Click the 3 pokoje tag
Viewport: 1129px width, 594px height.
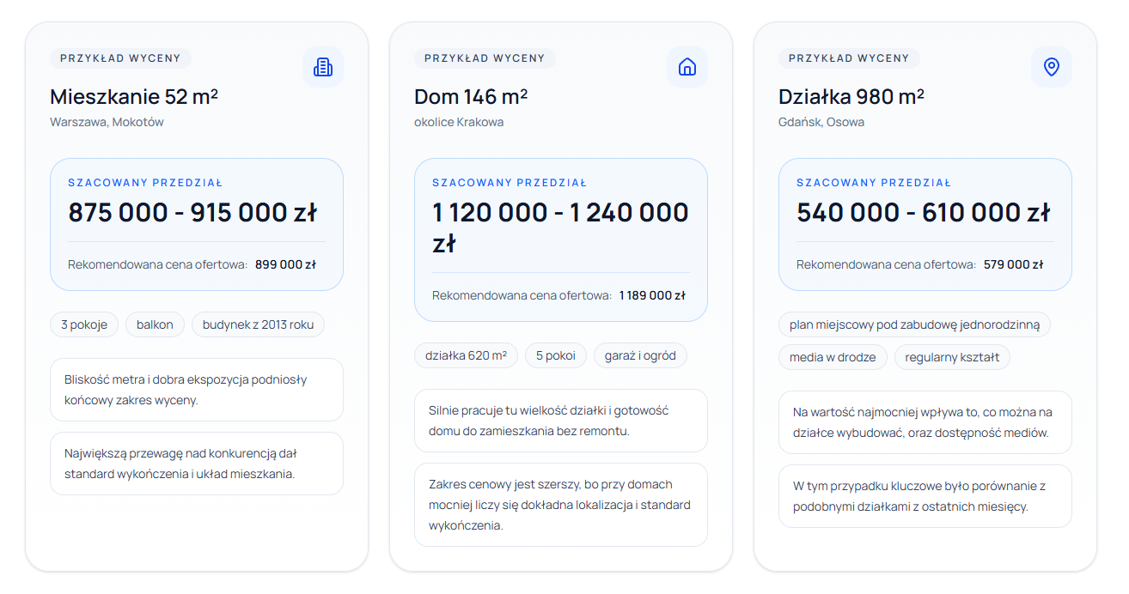pyautogui.click(x=84, y=324)
